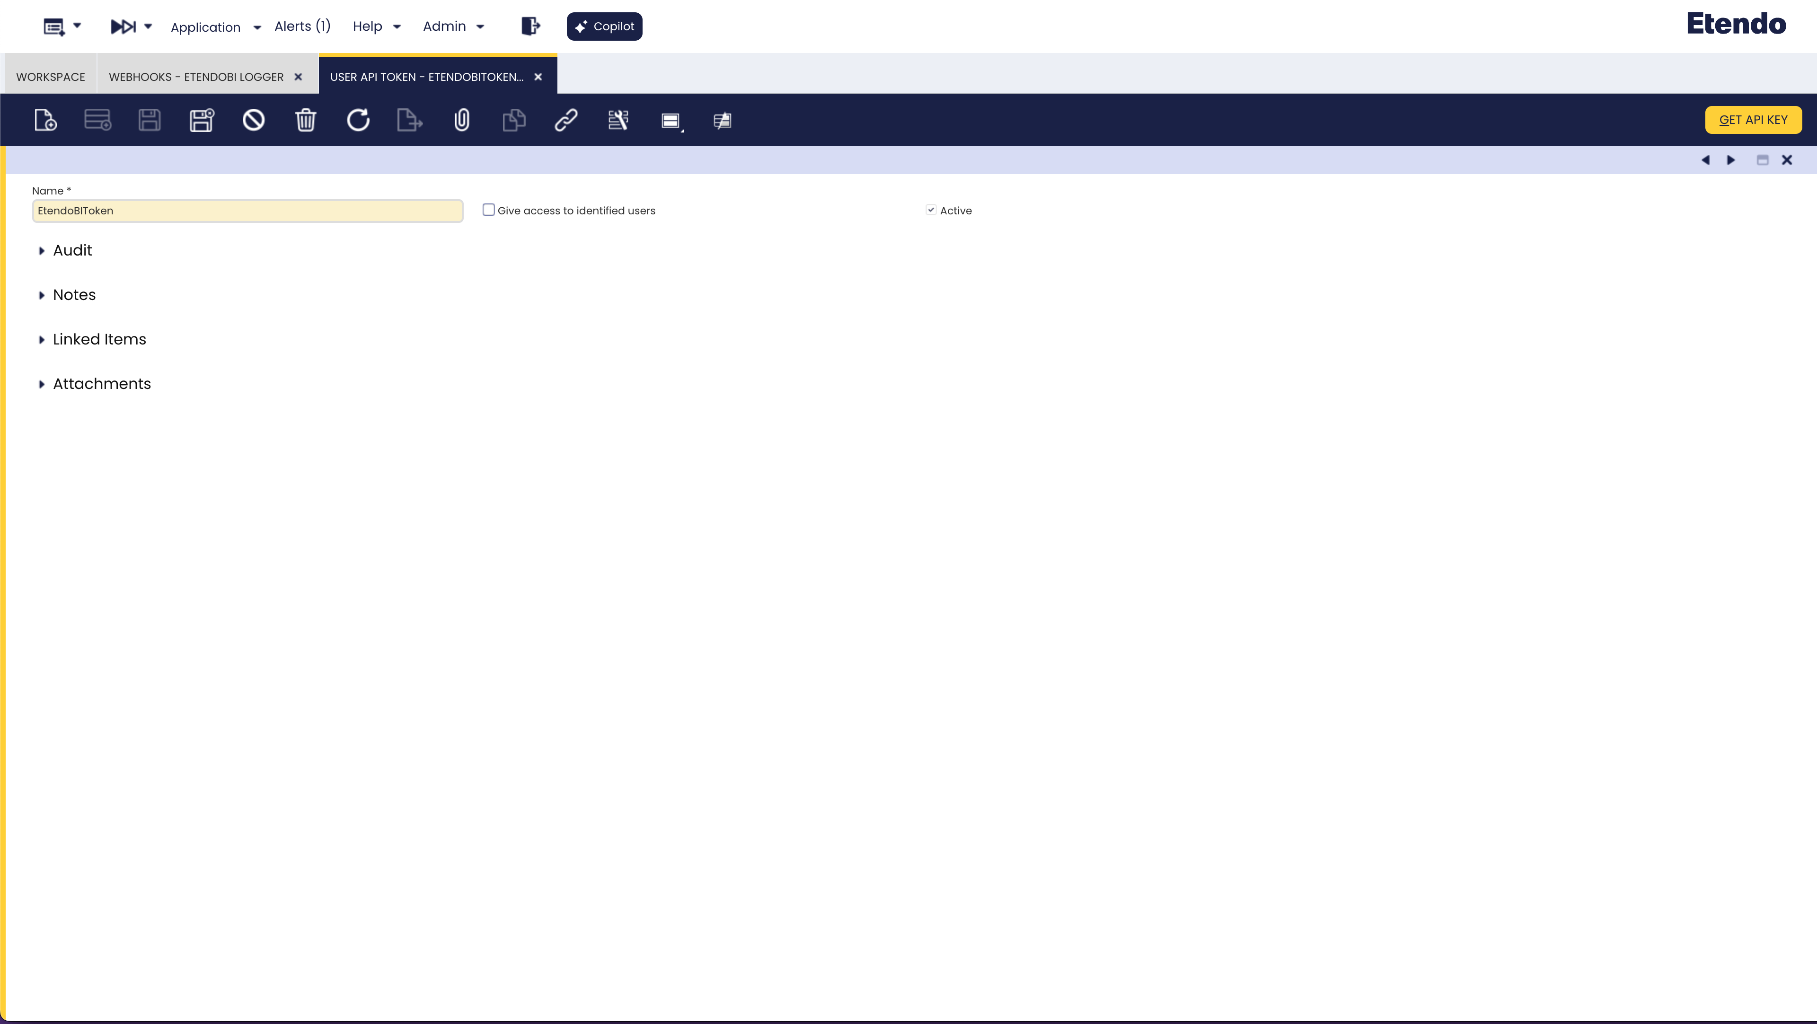Click the logout door icon
The width and height of the screenshot is (1817, 1024).
530,26
